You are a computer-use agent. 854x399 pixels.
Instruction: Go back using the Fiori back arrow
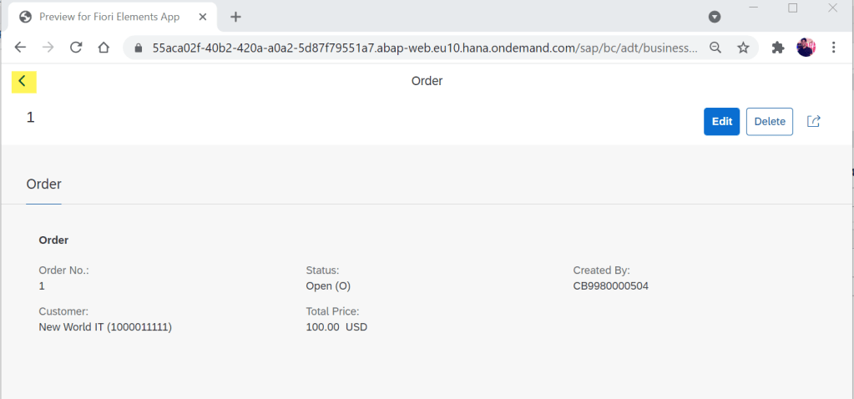pyautogui.click(x=23, y=81)
